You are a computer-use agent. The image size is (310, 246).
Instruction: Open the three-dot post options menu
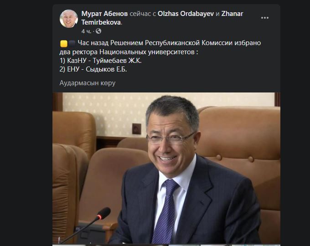coord(265,18)
